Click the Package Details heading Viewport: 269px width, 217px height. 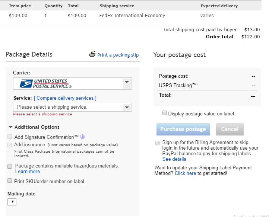29,54
